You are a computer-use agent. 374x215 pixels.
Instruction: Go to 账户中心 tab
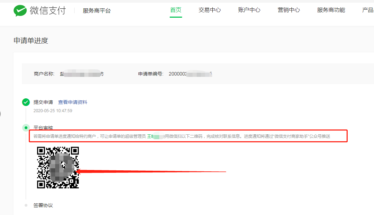(249, 10)
